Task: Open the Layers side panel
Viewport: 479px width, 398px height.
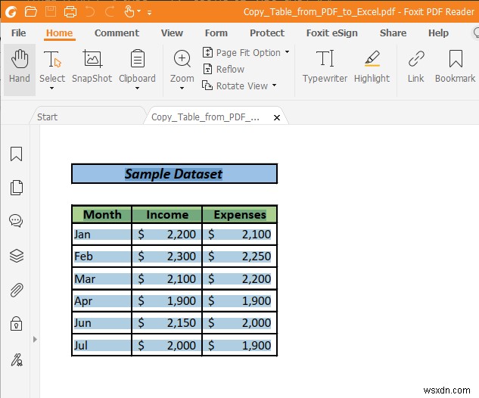Action: [17, 256]
